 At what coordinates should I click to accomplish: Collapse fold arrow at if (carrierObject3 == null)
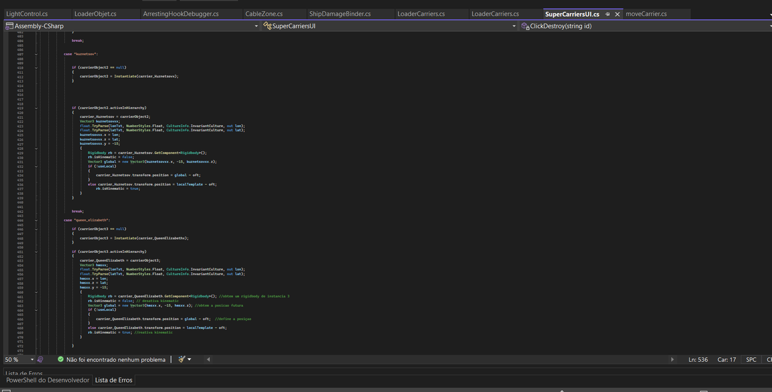pos(36,229)
